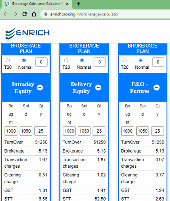Collapse the F&O - Futures section minus icon
The image size is (170, 201).
[156, 88]
